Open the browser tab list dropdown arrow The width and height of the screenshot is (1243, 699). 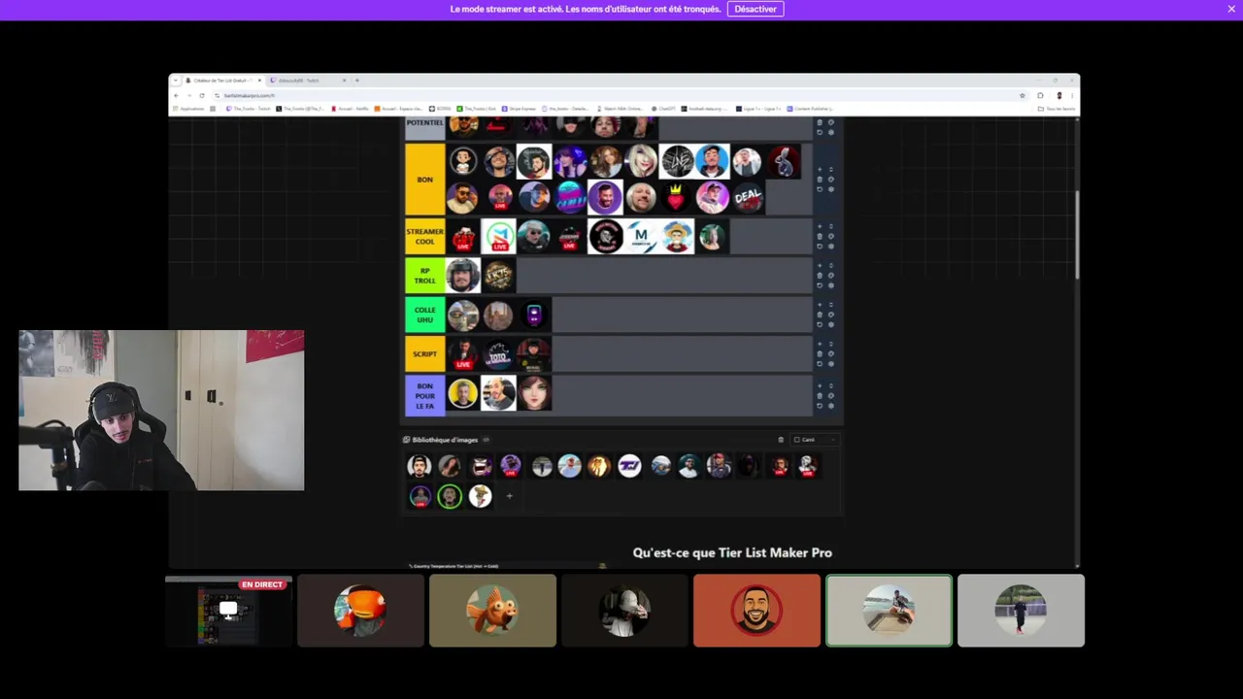click(x=176, y=80)
